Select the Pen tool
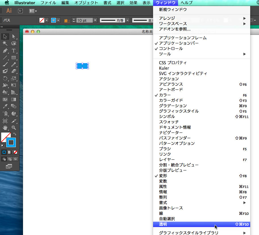 tap(5, 50)
